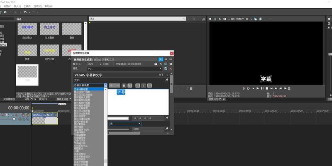Set frame height field showing 1080
332x166 pixels.
[x=108, y=64]
